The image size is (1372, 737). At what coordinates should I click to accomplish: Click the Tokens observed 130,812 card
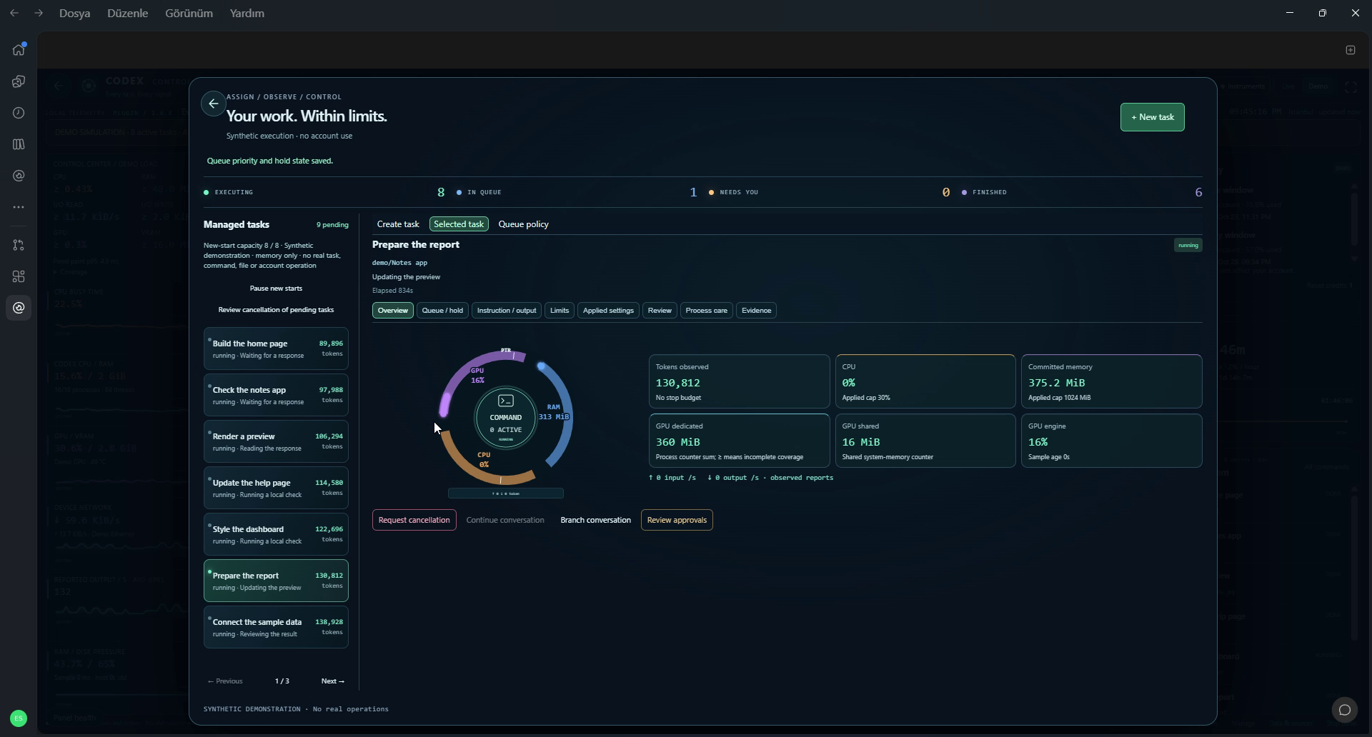[x=739, y=381]
